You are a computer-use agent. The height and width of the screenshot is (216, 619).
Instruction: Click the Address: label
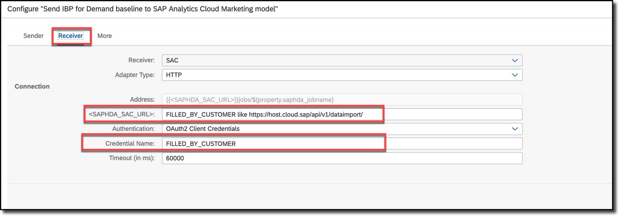[142, 99]
